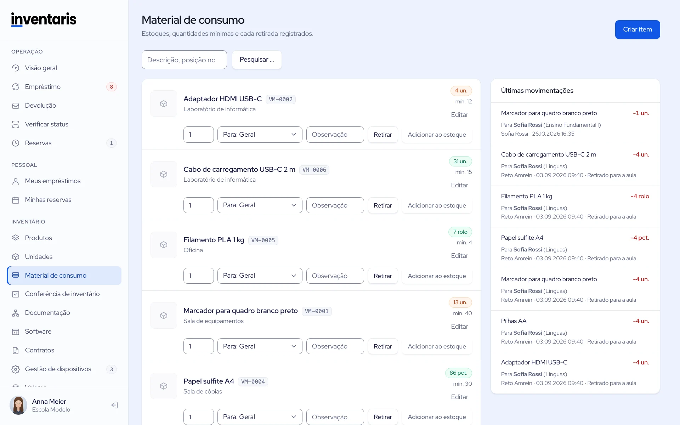Click the Pesquisar button
The width and height of the screenshot is (680, 425).
coord(257,59)
